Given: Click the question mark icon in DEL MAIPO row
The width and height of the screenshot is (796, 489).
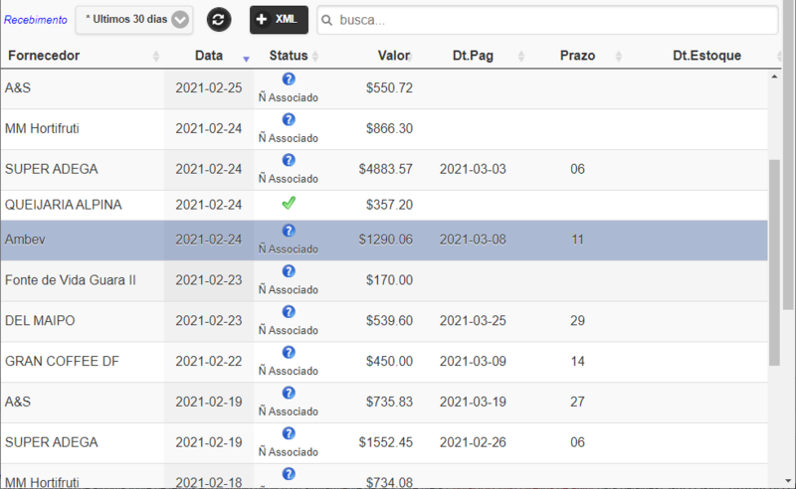Looking at the screenshot, I should click(x=289, y=312).
